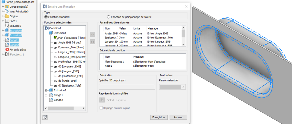Expand Congé2 in dialog tree
The height and width of the screenshot is (124, 292).
(x=46, y=100)
